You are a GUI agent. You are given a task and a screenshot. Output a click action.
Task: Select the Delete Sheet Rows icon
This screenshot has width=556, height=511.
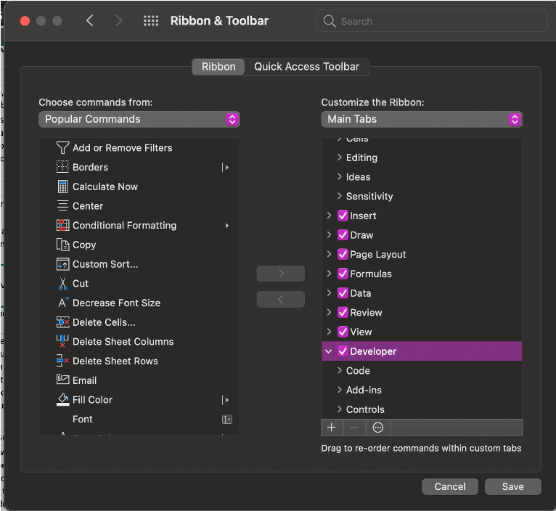pos(62,361)
